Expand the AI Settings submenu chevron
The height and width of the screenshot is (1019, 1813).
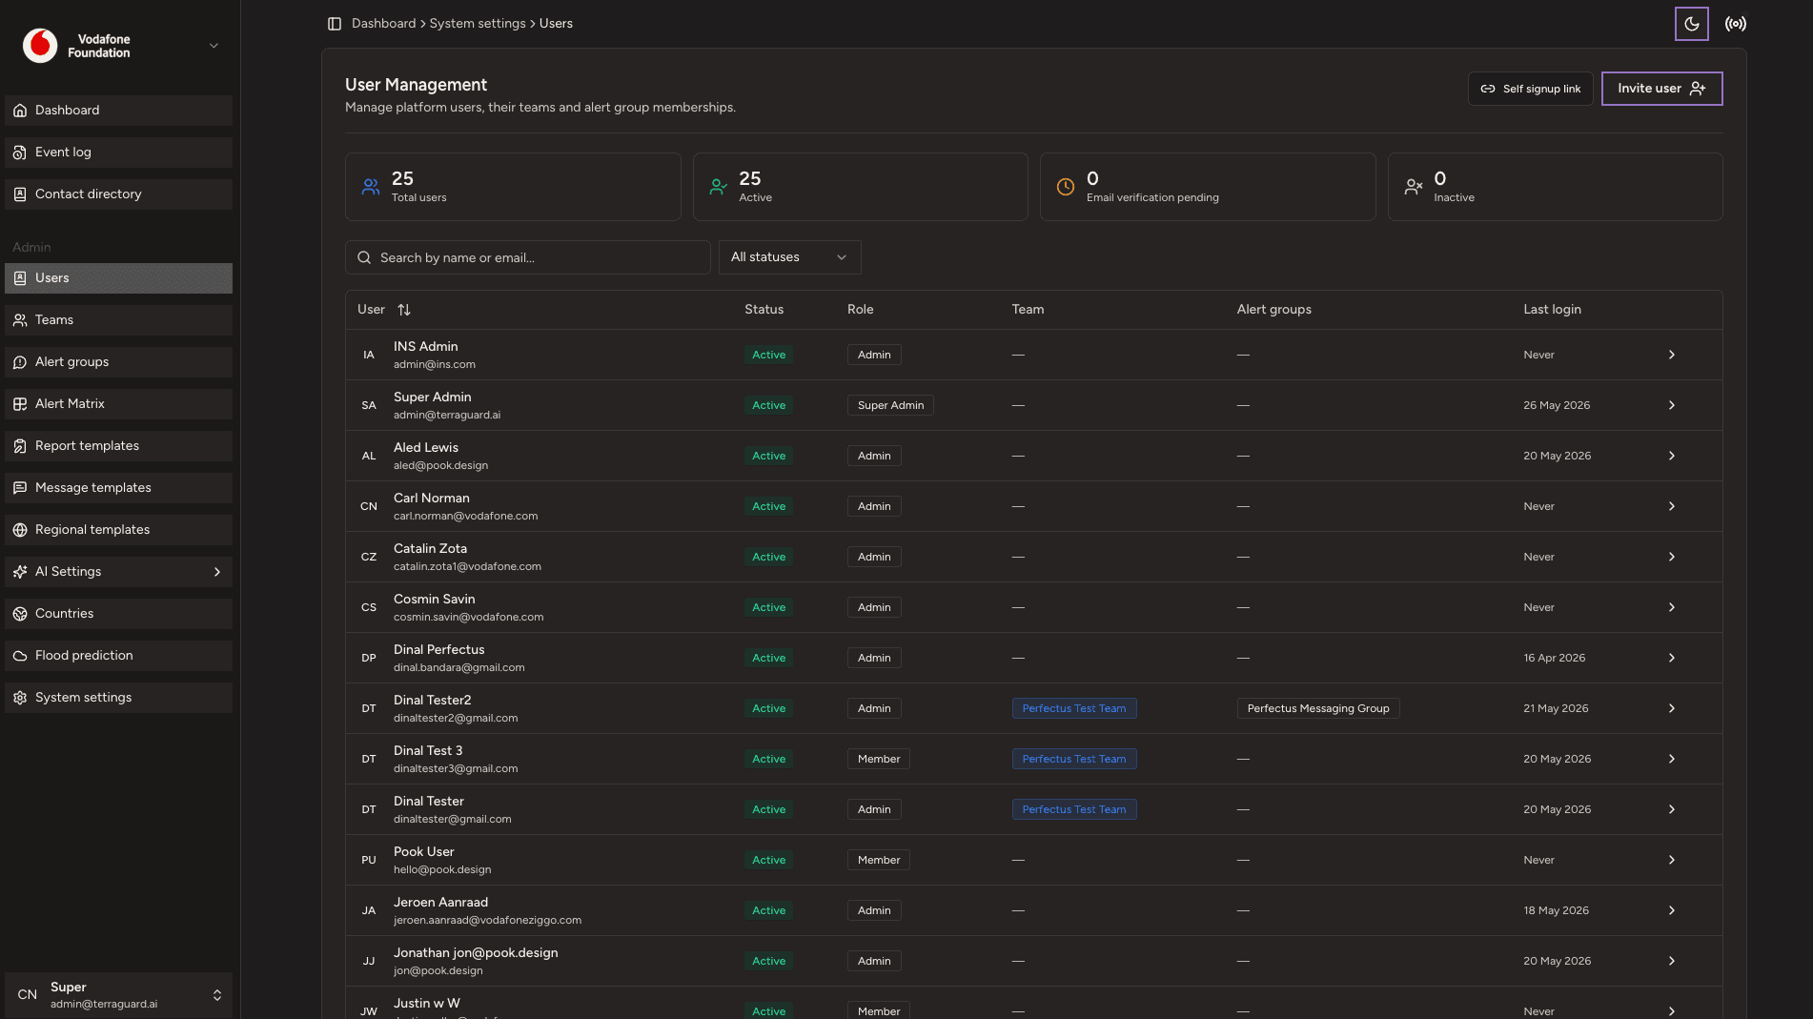pos(217,572)
